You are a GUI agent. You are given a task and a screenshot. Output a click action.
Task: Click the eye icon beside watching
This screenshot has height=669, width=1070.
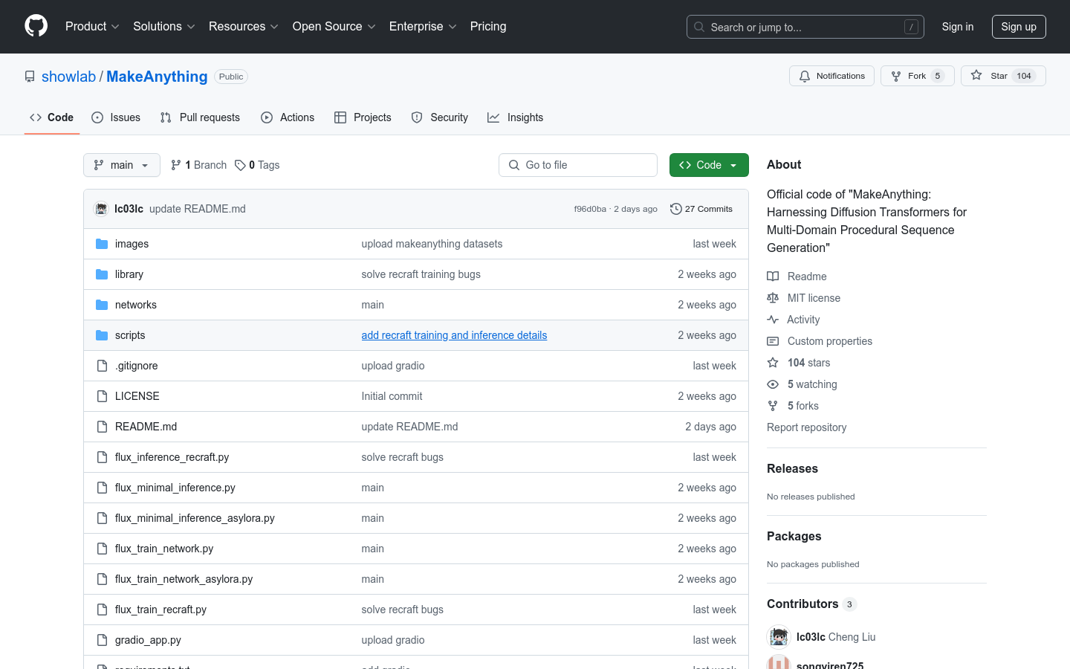(773, 384)
